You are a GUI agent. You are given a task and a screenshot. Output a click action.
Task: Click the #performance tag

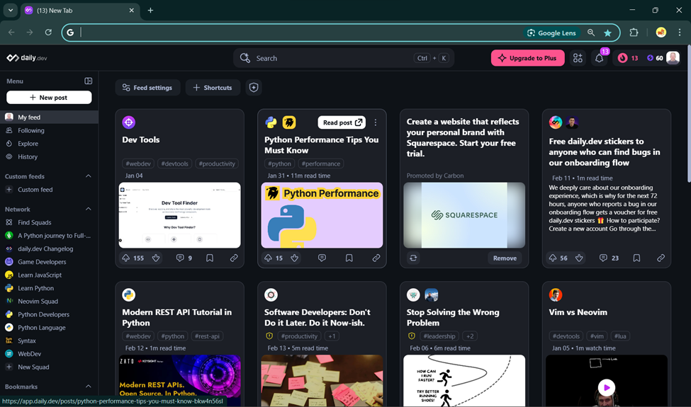(321, 164)
